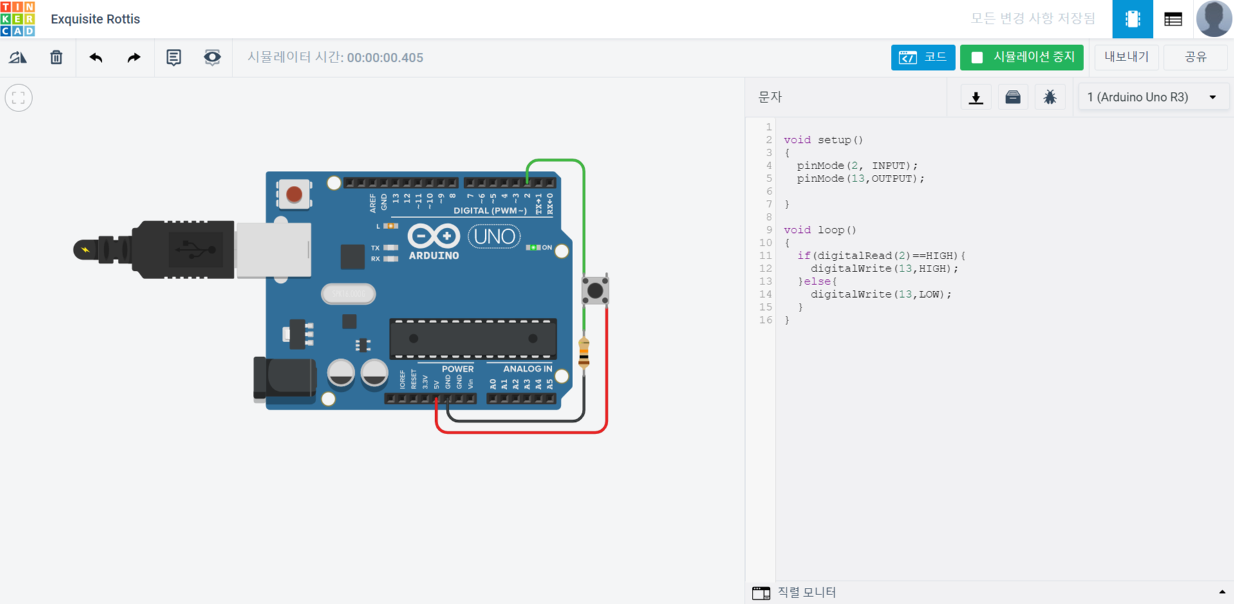This screenshot has width=1234, height=604.
Task: Open the notes tool icon
Action: click(x=173, y=57)
